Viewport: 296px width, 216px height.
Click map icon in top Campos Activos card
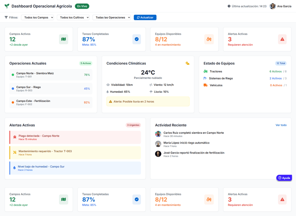[x=64, y=39]
